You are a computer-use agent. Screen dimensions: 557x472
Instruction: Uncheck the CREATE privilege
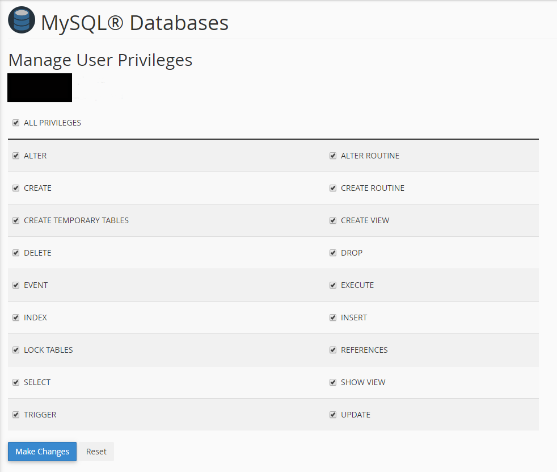coord(16,188)
